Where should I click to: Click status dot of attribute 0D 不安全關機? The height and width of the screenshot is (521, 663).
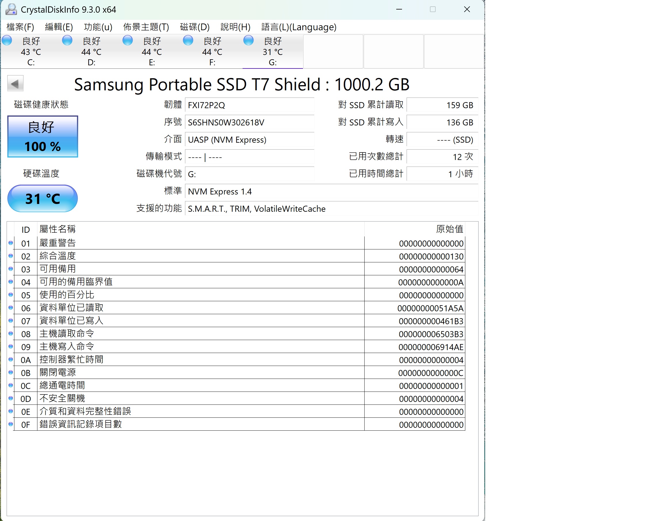pos(11,398)
